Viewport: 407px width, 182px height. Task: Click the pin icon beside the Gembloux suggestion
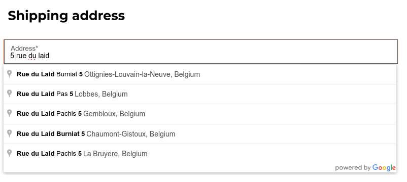coord(9,113)
